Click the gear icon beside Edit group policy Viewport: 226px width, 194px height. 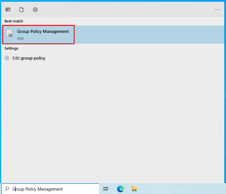click(x=7, y=58)
